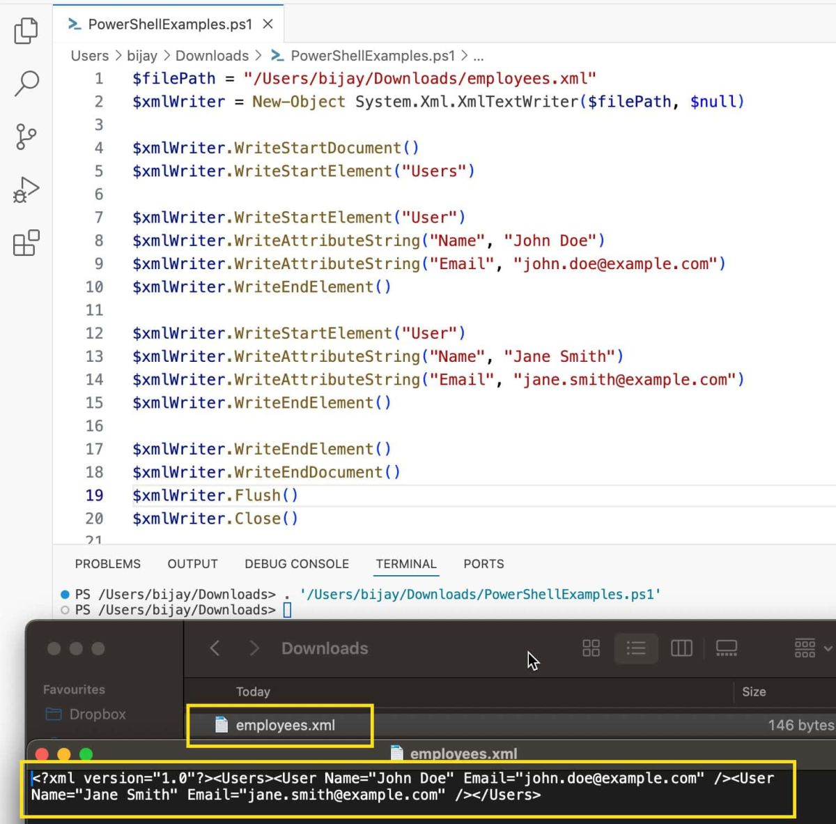Viewport: 836px width, 824px height.
Task: Click New-Object on line 2
Action: pos(299,102)
